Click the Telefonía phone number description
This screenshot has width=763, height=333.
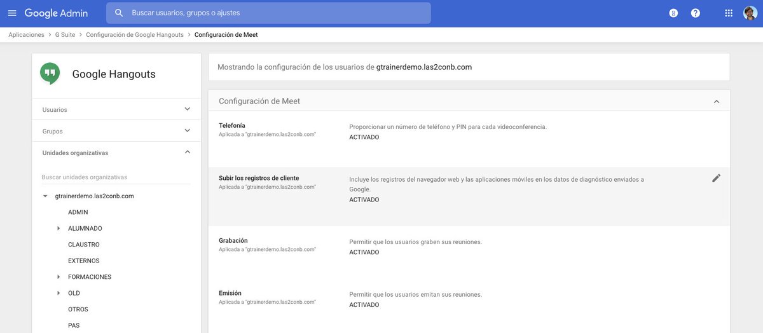pyautogui.click(x=448, y=127)
